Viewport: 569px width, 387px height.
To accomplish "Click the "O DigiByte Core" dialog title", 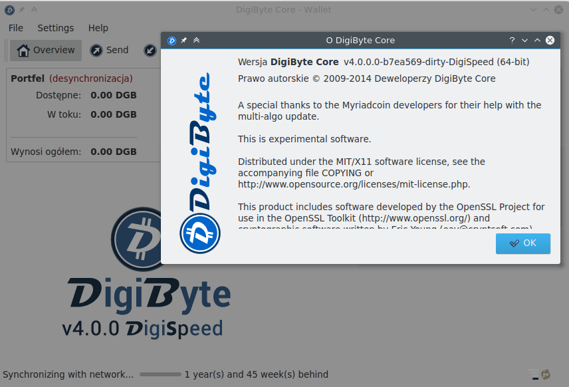I will (x=360, y=41).
